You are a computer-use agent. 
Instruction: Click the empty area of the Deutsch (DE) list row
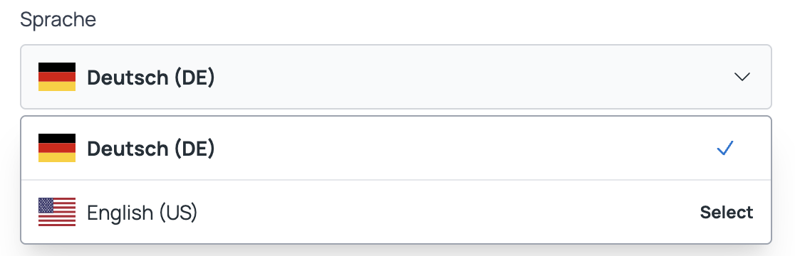(457, 148)
